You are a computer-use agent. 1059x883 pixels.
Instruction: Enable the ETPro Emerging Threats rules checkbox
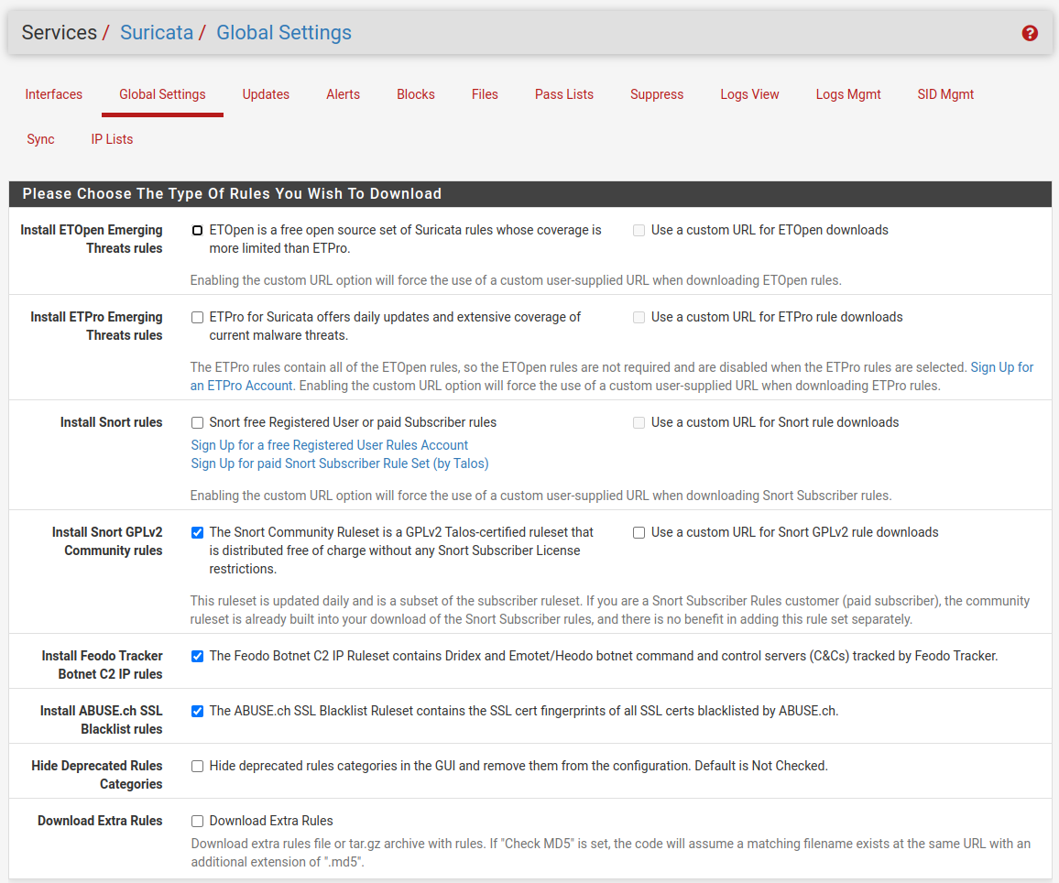point(197,318)
